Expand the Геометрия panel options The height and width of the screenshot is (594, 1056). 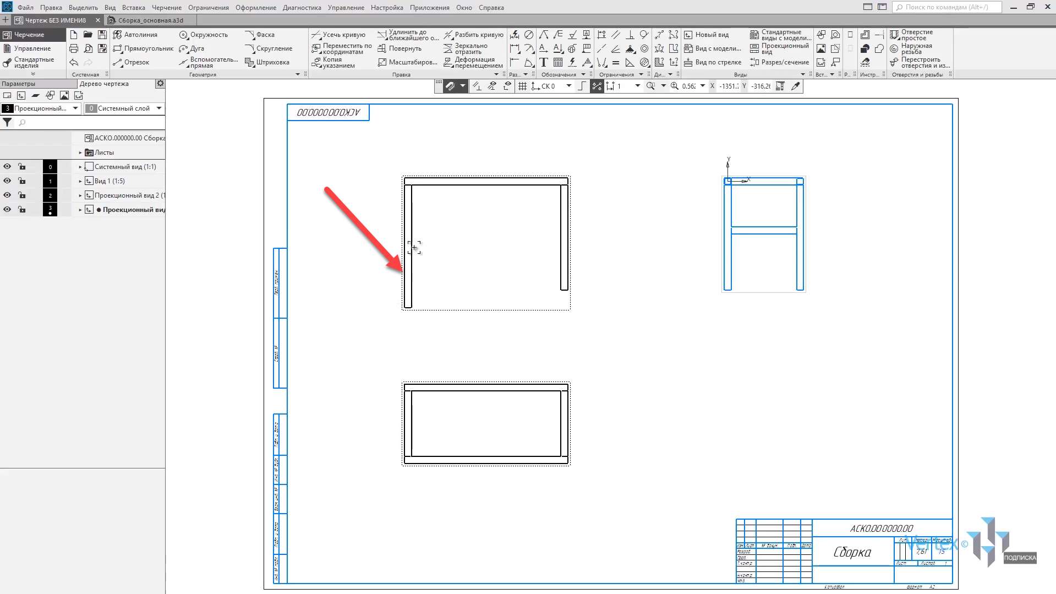click(298, 74)
